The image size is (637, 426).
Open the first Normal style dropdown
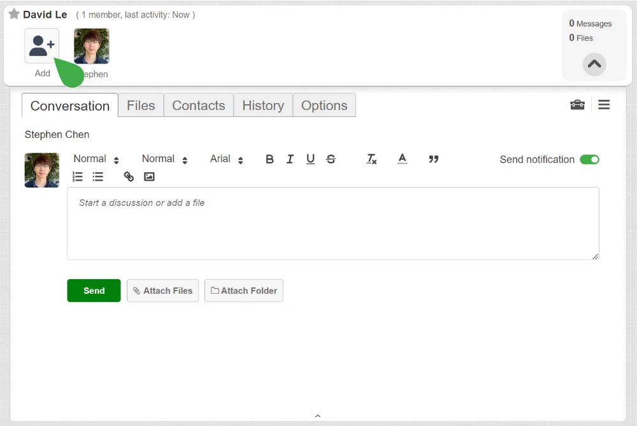pos(96,160)
